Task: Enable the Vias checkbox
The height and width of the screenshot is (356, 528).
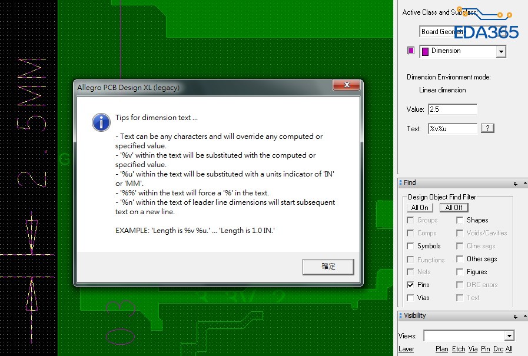Action: tap(410, 298)
